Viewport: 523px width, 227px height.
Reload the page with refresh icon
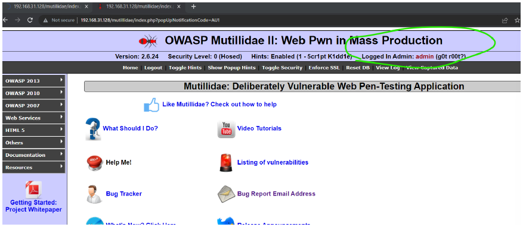(30, 20)
